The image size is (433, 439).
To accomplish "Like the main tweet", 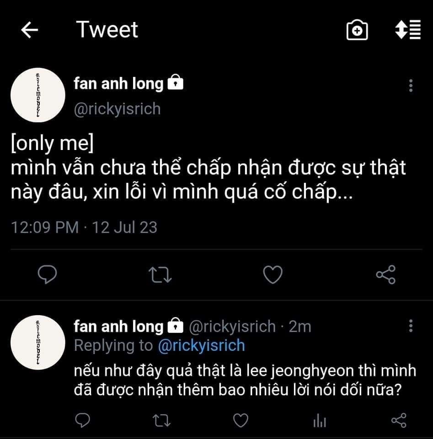I will 273,274.
